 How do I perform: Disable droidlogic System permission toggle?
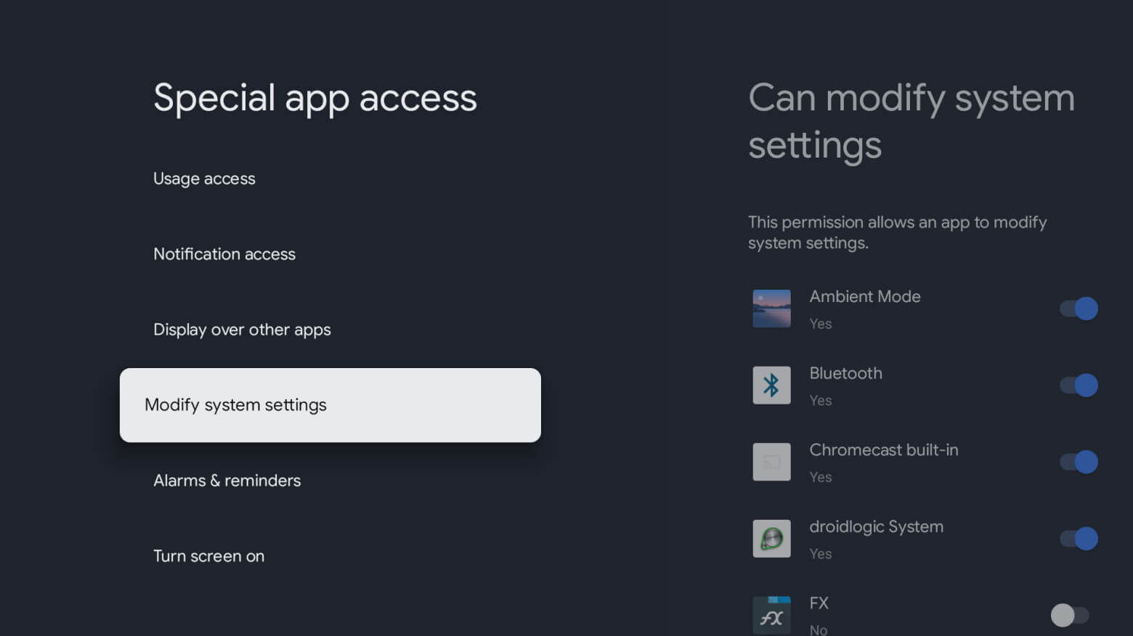pos(1078,538)
